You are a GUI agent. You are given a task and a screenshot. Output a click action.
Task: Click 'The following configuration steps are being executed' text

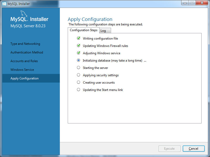pos(106,24)
